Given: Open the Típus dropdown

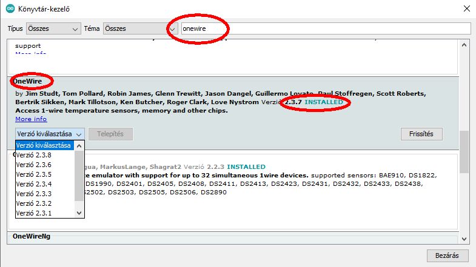Looking at the screenshot, I should [53, 28].
